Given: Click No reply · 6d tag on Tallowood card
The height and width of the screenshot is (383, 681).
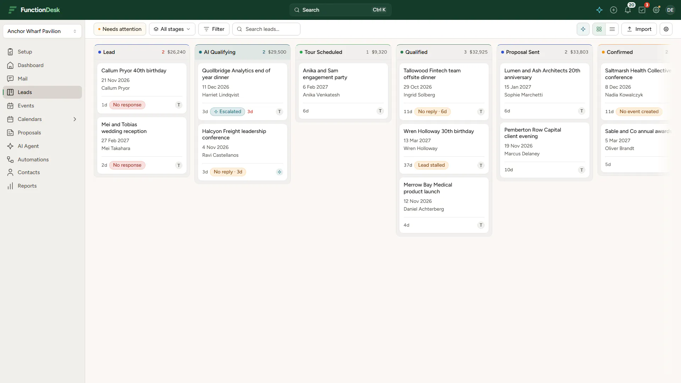Looking at the screenshot, I should [432, 112].
